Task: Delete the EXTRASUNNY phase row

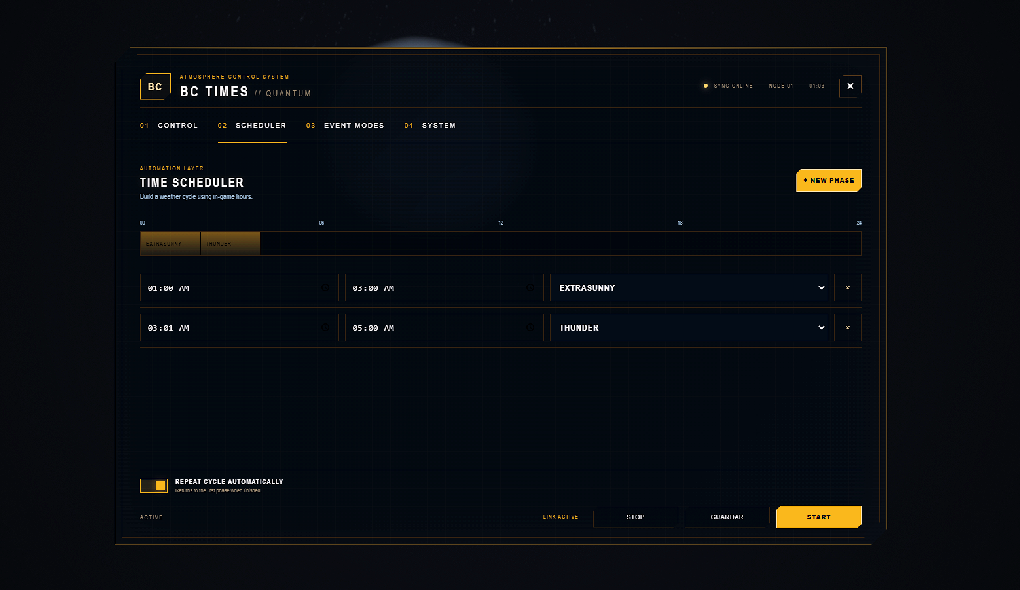Action: pyautogui.click(x=848, y=287)
